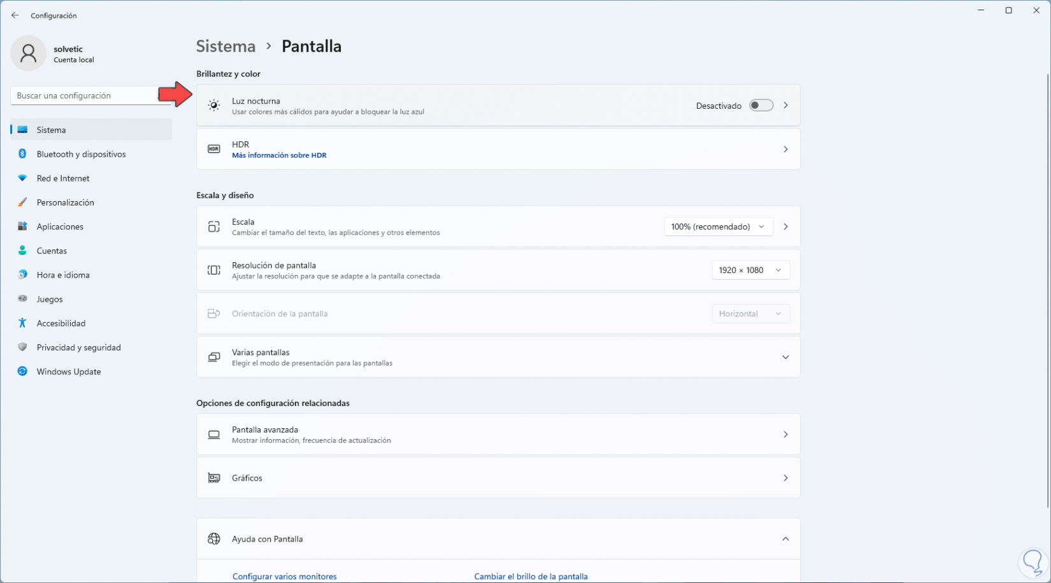
Task: Collapse the Ayuda con Pantalla section
Action: click(785, 539)
